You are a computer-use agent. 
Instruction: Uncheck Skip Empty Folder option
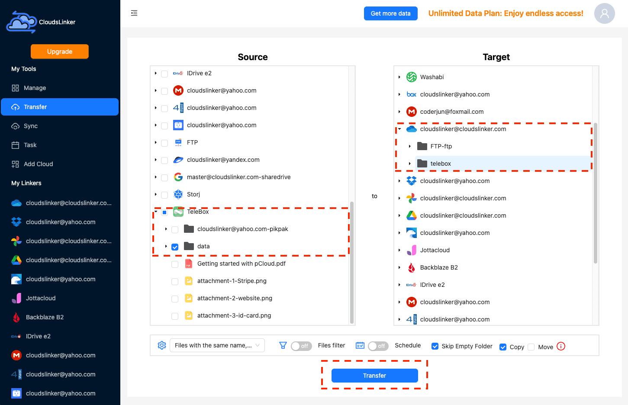(435, 346)
